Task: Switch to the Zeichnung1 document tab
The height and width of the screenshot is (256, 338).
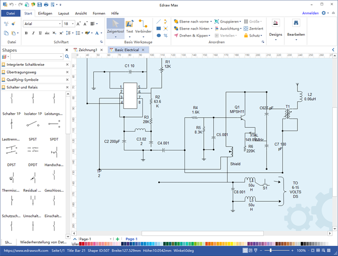Action: [88, 50]
